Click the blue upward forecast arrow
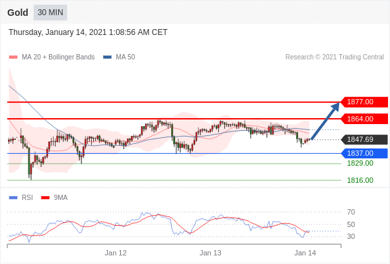This screenshot has width=390, height=264. [x=325, y=121]
